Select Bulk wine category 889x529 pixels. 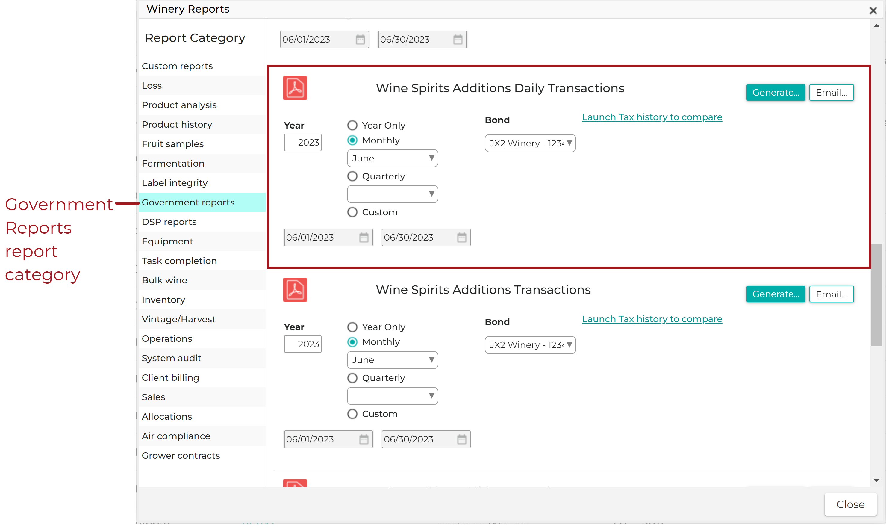202,280
